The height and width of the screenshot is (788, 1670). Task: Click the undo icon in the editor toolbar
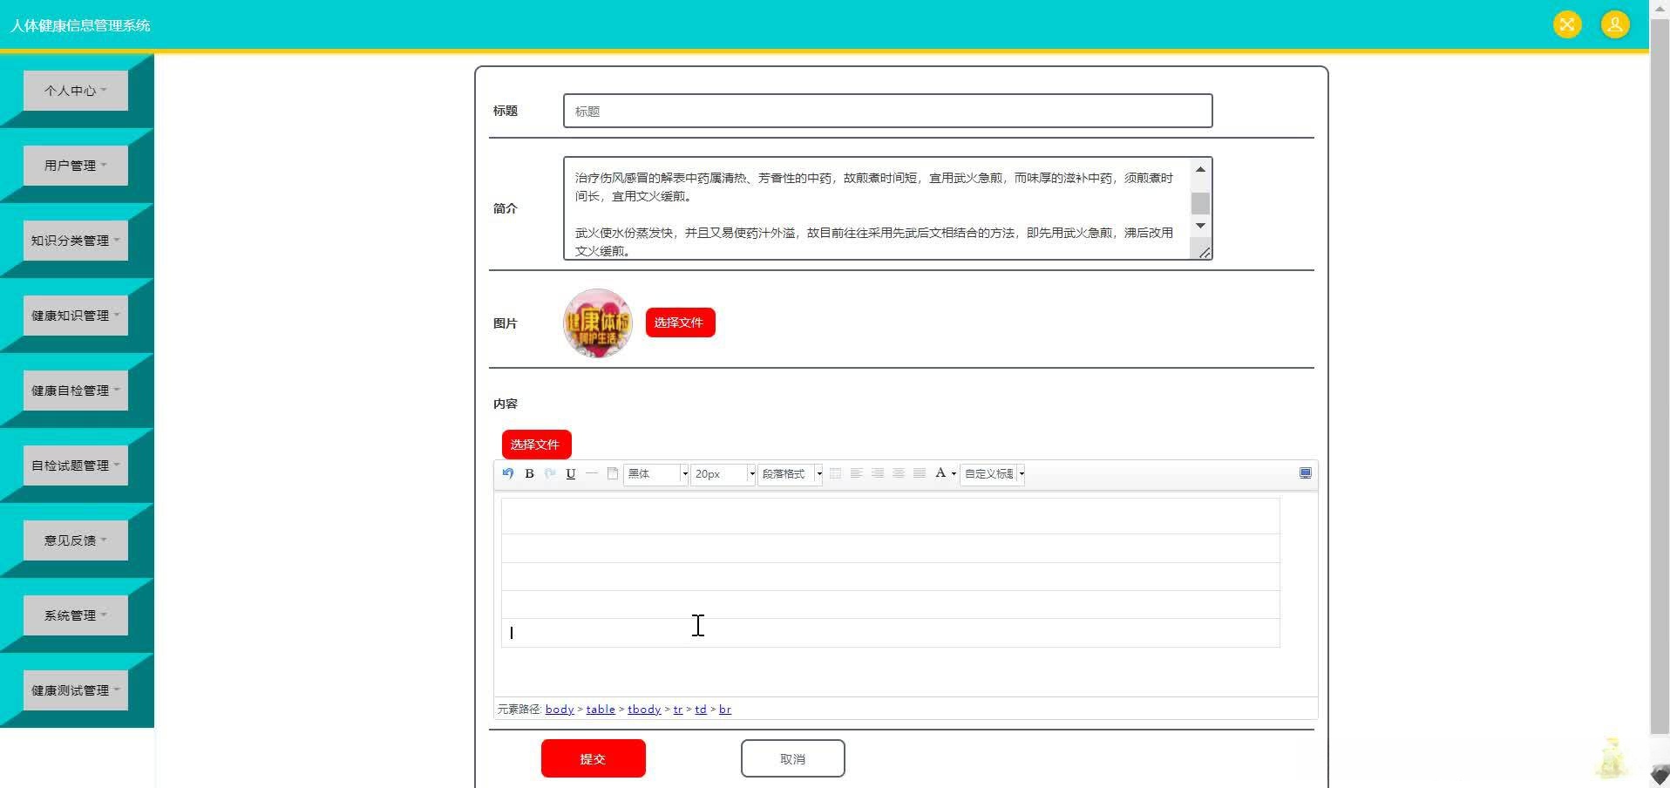click(x=508, y=473)
